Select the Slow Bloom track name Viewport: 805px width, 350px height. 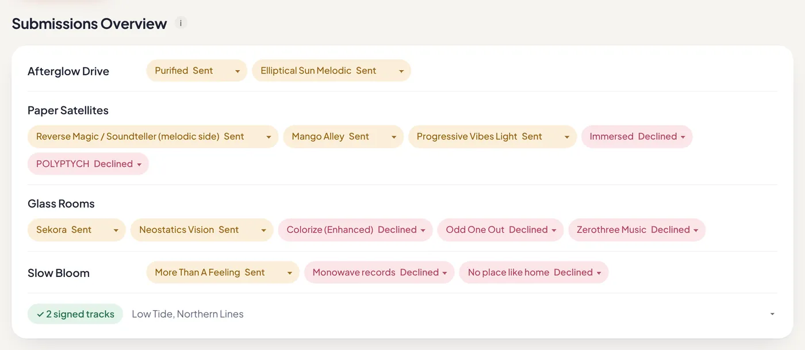[59, 273]
